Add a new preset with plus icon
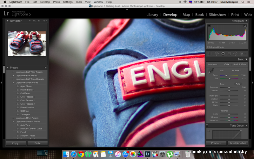The width and height of the screenshot is (254, 159). pyautogui.click(x=45, y=68)
